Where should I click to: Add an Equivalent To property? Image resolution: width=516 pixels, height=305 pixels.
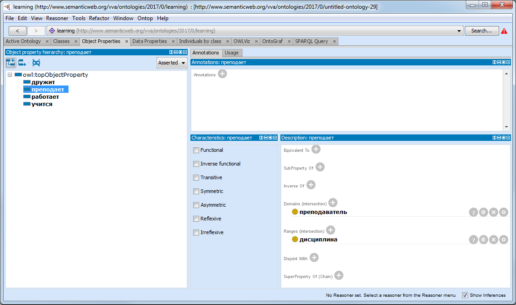316,150
